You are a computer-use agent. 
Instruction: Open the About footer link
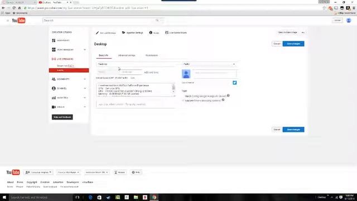tap(10, 183)
